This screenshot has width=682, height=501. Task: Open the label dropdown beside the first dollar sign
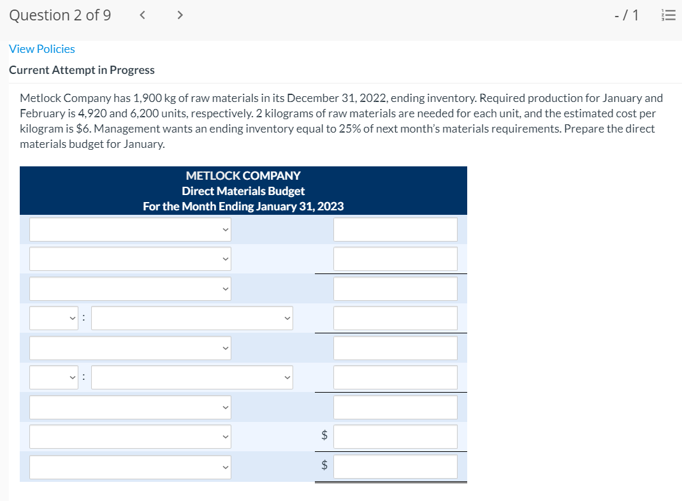(130, 437)
